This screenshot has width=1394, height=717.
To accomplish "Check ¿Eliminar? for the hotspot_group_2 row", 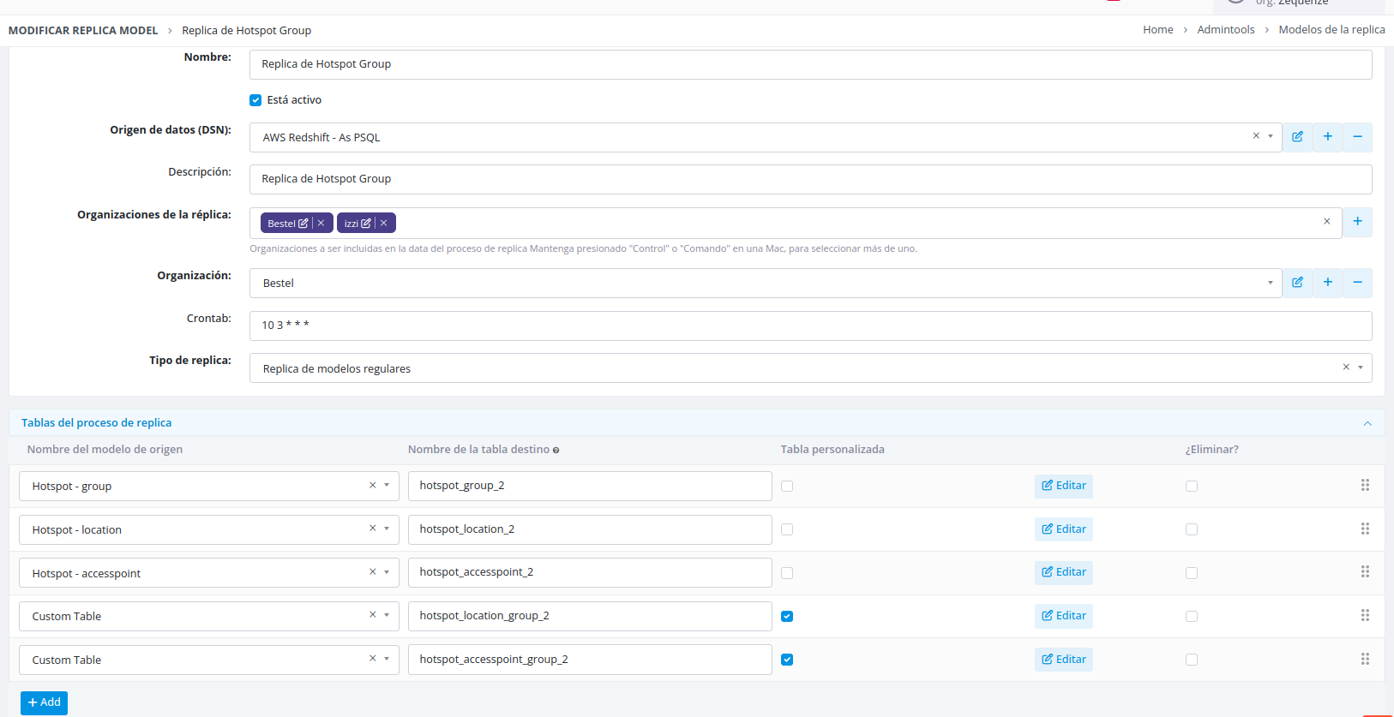I will [x=1192, y=487].
